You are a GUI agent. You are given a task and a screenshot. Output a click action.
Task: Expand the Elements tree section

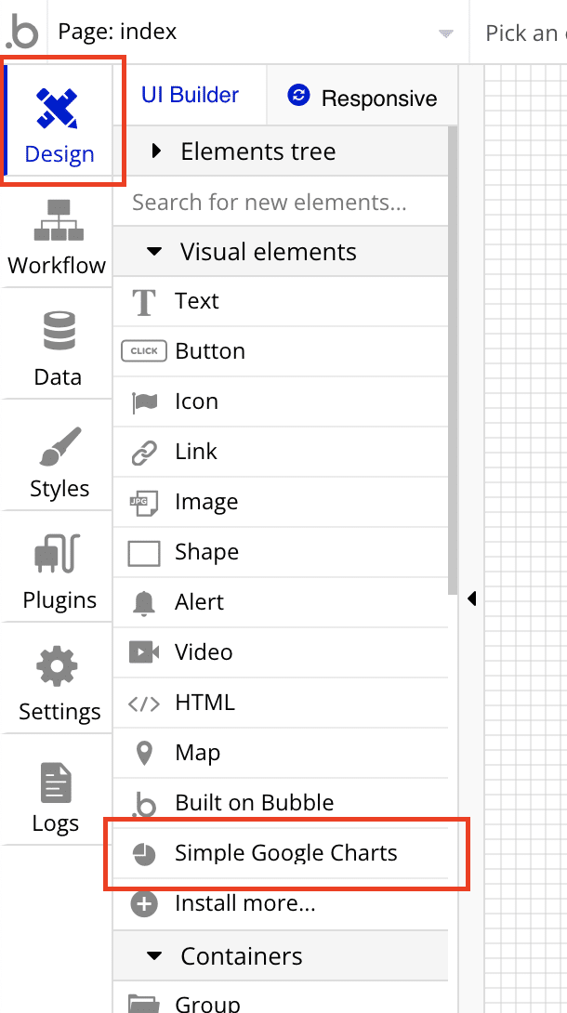coord(281,151)
